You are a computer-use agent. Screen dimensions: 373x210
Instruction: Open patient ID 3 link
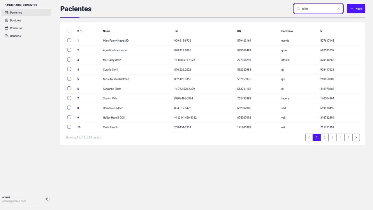[x=78, y=60]
